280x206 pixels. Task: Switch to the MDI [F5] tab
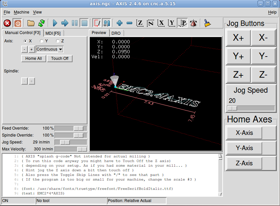tap(53, 33)
